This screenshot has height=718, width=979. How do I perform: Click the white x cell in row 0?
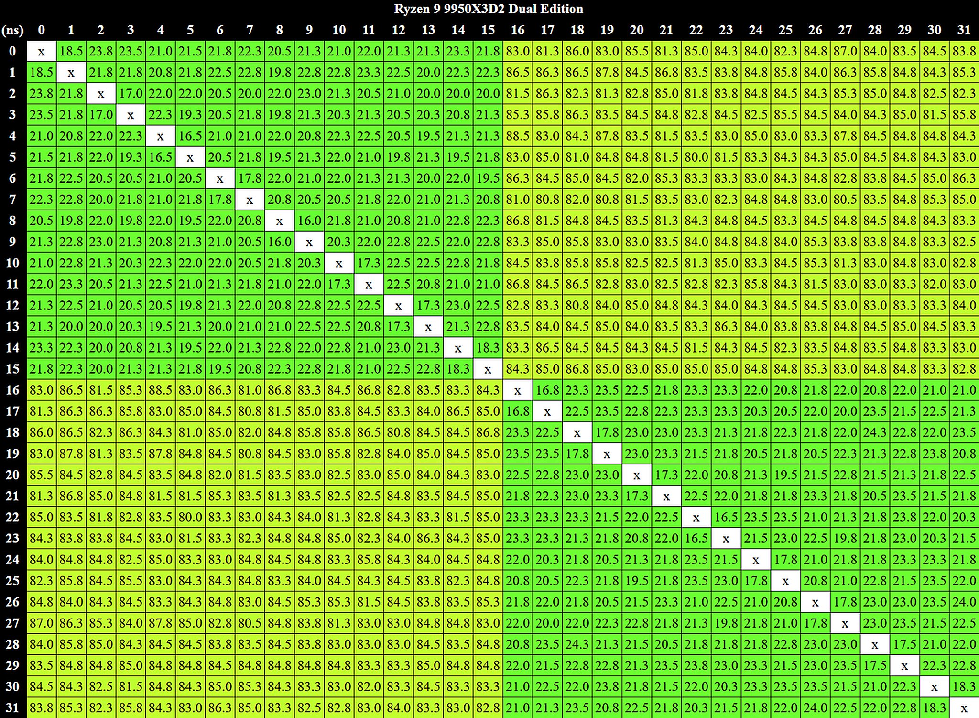click(41, 51)
